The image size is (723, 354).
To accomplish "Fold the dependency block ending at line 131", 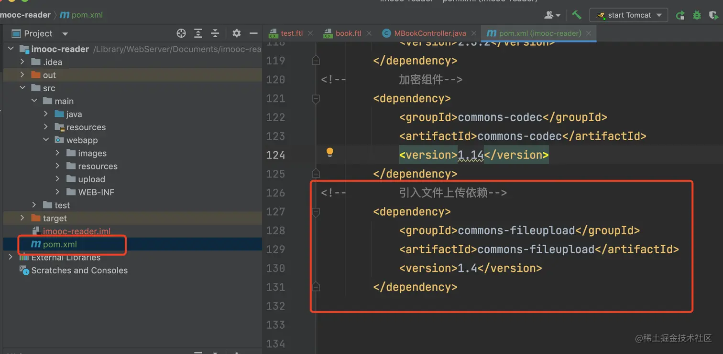I will (316, 287).
